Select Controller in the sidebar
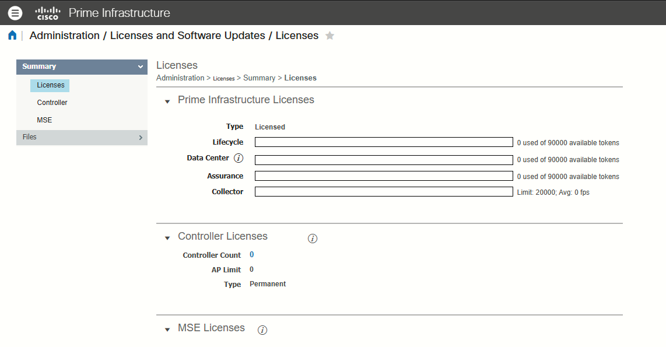Screen dimensions: 666x347 (52, 103)
